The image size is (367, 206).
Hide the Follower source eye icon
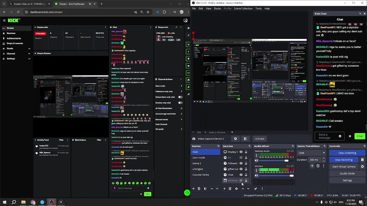pyautogui.click(x=241, y=163)
